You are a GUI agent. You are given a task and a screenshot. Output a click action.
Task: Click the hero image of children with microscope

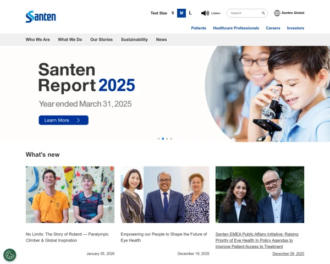point(267,94)
